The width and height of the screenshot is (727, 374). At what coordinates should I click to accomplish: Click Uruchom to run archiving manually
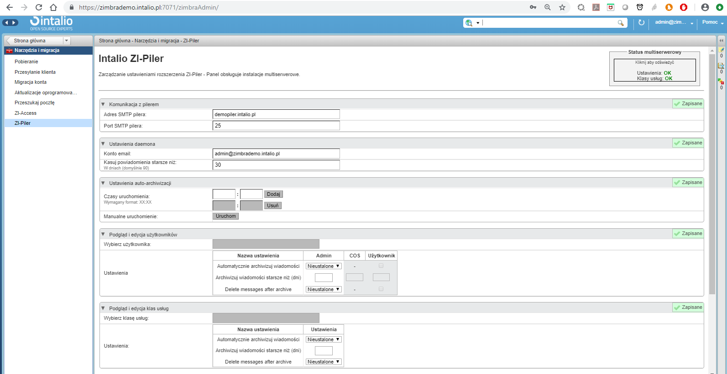point(226,216)
